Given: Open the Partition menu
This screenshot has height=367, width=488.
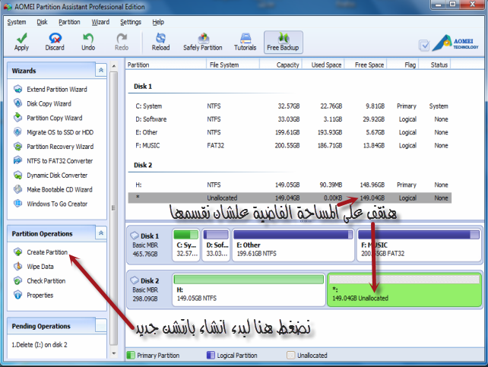Looking at the screenshot, I should pyautogui.click(x=69, y=22).
